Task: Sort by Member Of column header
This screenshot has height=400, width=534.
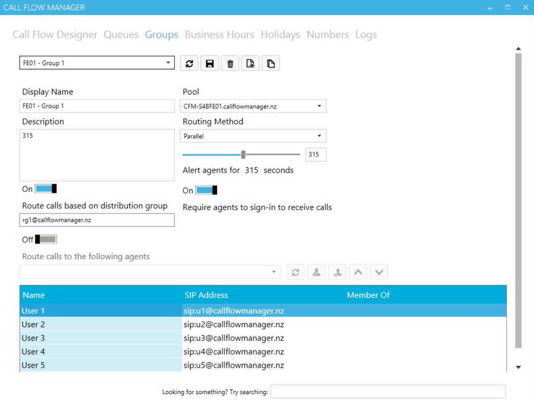Action: coord(425,295)
